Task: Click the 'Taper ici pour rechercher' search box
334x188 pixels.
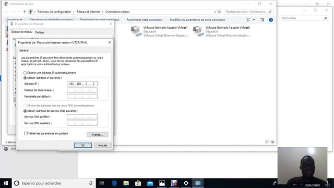Action: pyautogui.click(x=53, y=183)
